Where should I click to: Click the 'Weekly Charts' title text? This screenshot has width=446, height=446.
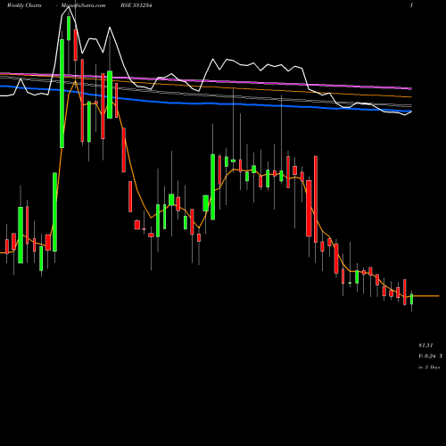tap(24, 5)
